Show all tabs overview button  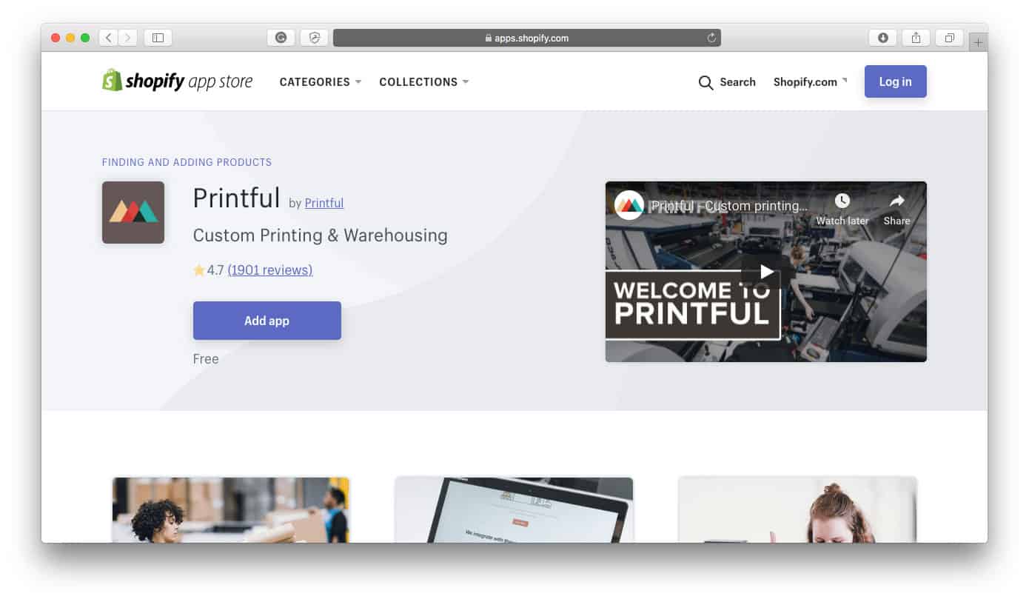click(x=949, y=38)
